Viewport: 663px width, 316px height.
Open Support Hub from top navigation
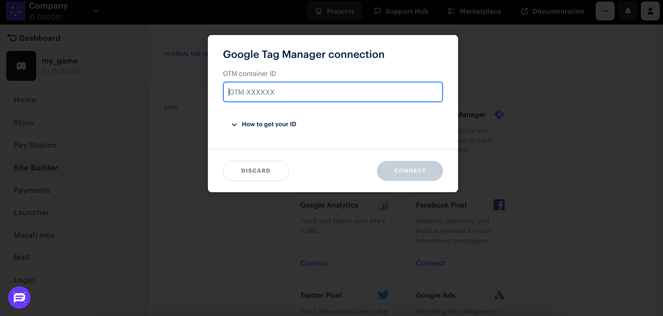[401, 11]
